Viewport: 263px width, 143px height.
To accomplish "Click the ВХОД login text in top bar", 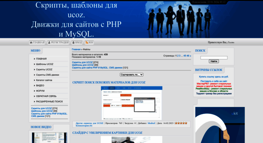I will [x=79, y=43].
